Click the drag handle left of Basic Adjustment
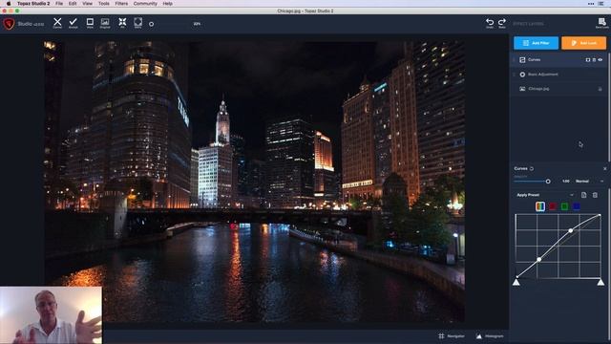The width and height of the screenshot is (611, 344). (x=514, y=75)
